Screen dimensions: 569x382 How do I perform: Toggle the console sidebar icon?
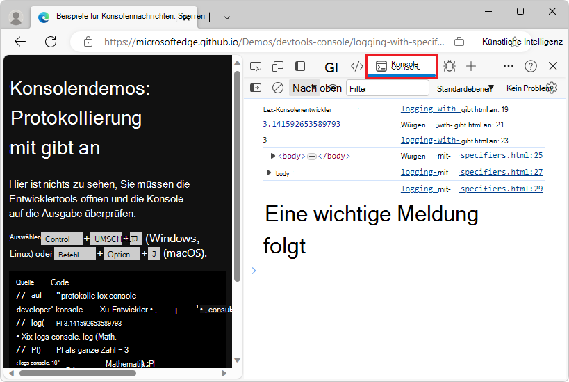click(256, 88)
